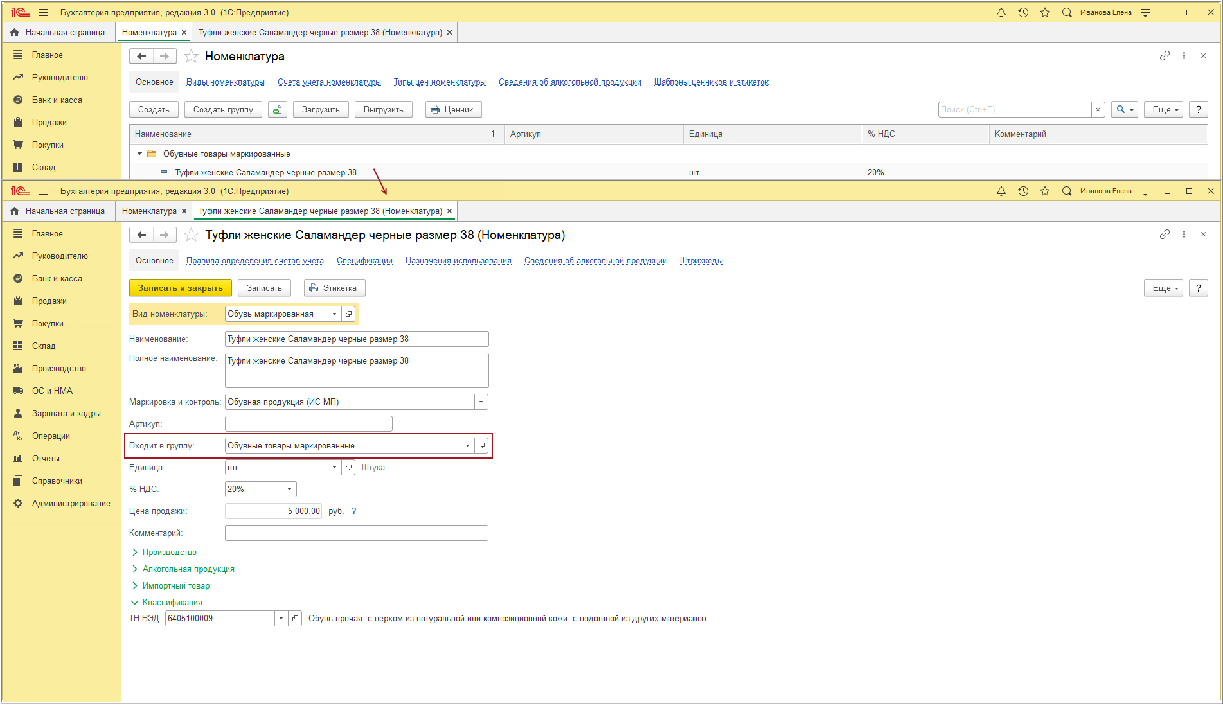Open notifications bell in upper window
Screen dimensions: 1223x708
(x=1001, y=12)
